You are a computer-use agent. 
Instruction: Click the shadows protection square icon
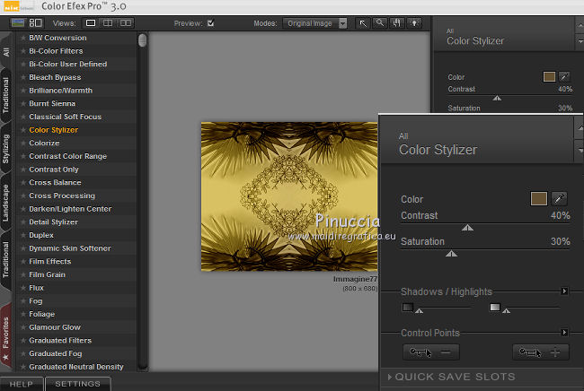point(408,308)
